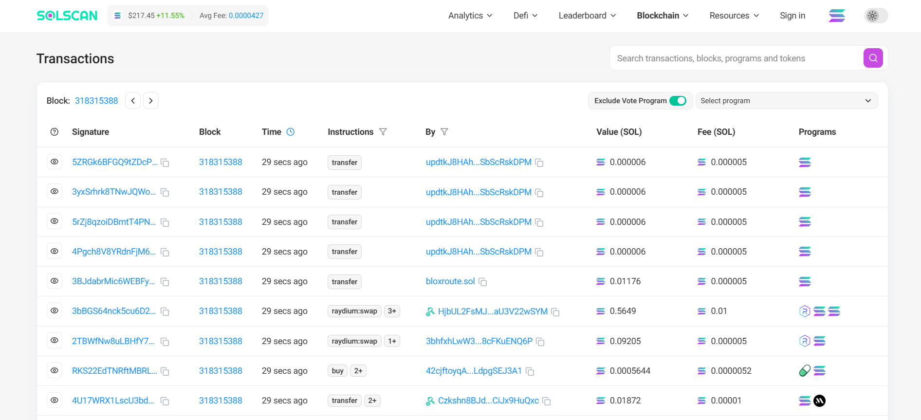Click the signature help question icon
921x420 pixels.
click(55, 132)
